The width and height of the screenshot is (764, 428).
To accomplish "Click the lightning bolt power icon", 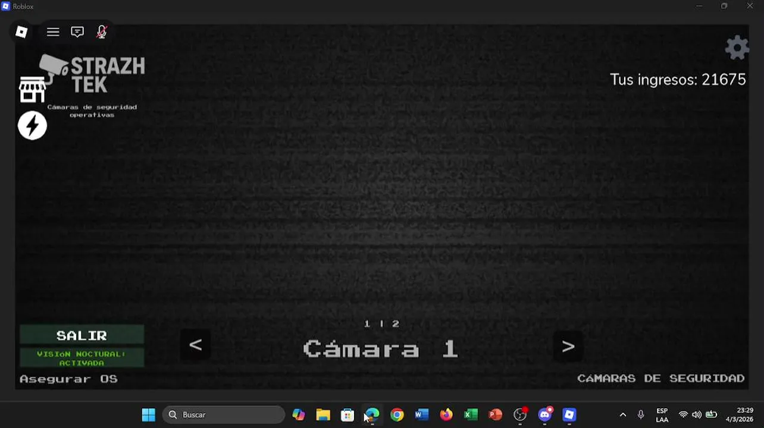I will point(32,126).
